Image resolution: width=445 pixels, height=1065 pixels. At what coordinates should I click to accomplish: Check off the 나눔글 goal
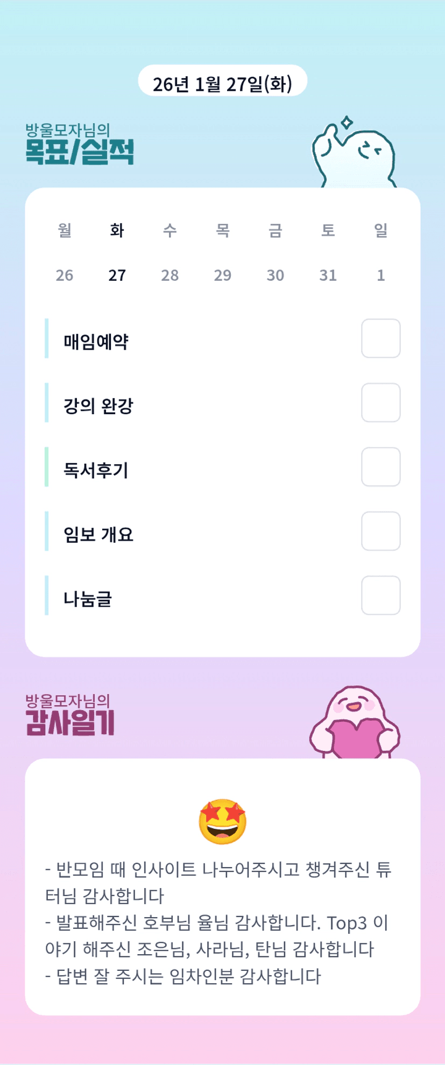[x=380, y=595]
